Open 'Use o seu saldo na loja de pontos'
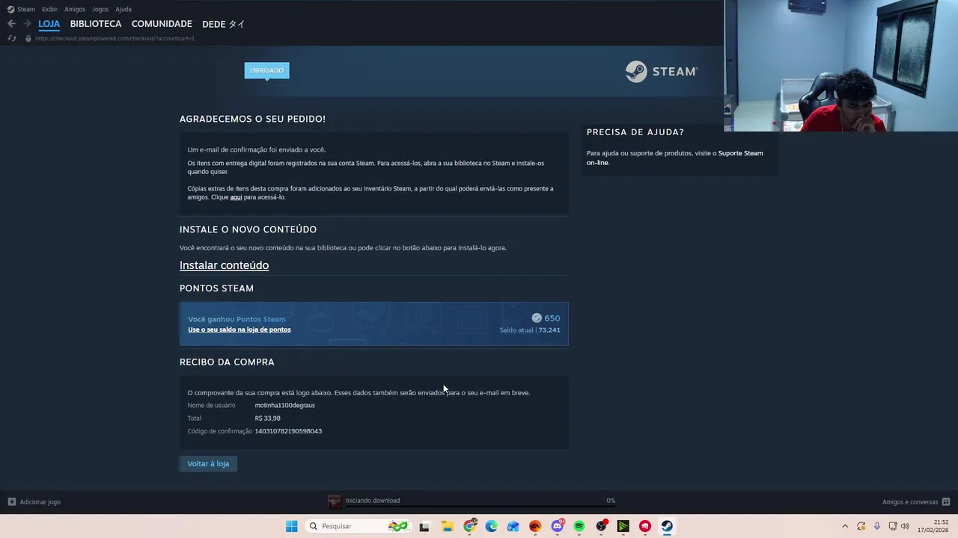Viewport: 958px width, 538px height. tap(239, 330)
